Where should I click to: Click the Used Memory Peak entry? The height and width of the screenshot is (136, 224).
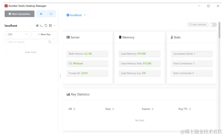click(140, 64)
